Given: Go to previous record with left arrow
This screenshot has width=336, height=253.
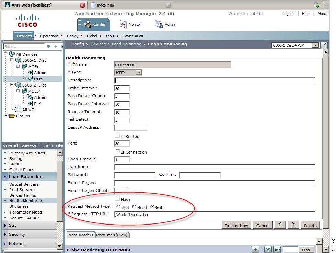Looking at the screenshot, I should (280, 225).
